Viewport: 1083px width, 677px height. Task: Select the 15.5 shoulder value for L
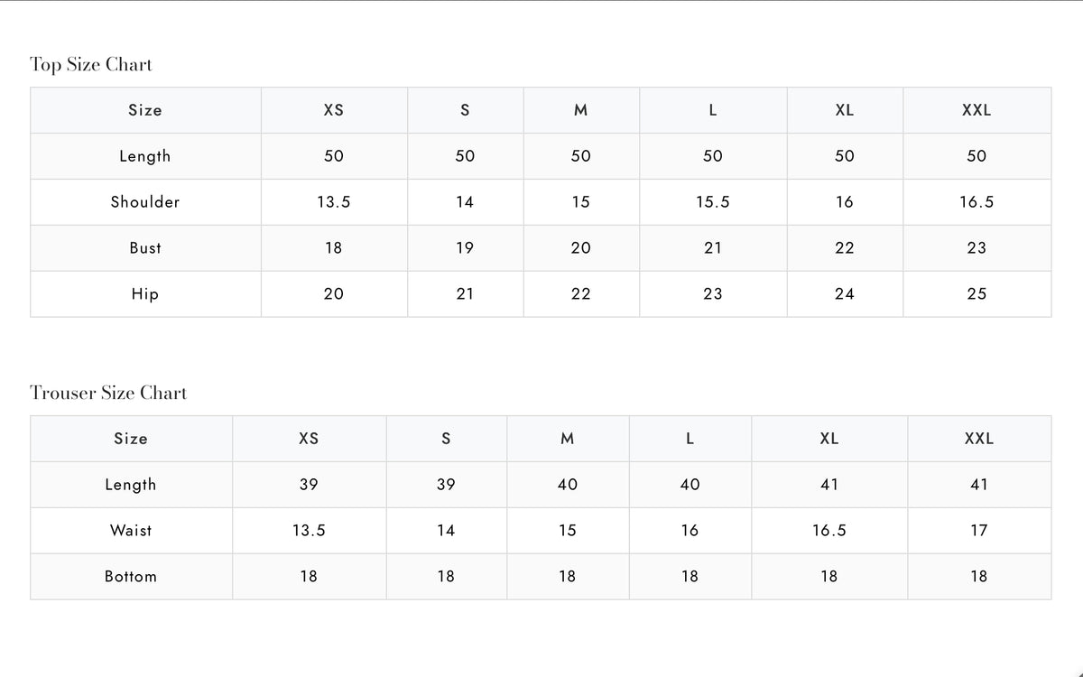tap(713, 202)
